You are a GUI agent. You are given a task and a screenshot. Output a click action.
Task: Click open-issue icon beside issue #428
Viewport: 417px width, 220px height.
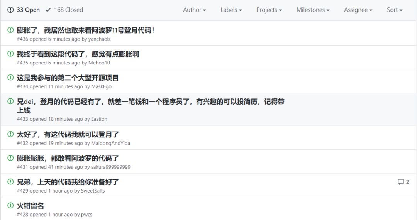point(10,205)
